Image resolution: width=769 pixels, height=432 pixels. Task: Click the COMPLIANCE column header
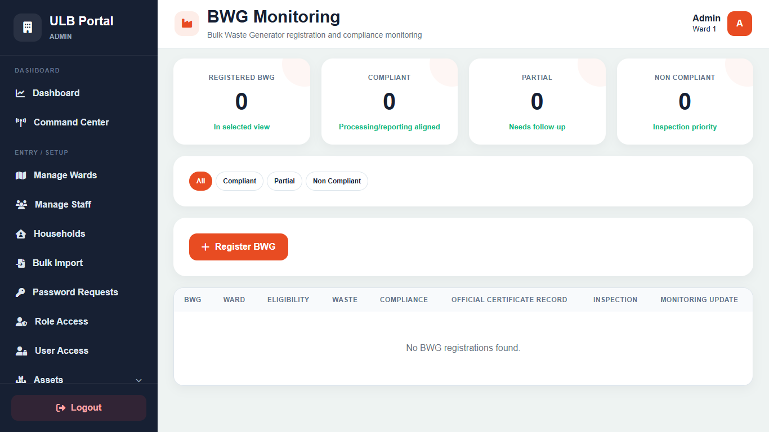tap(404, 300)
